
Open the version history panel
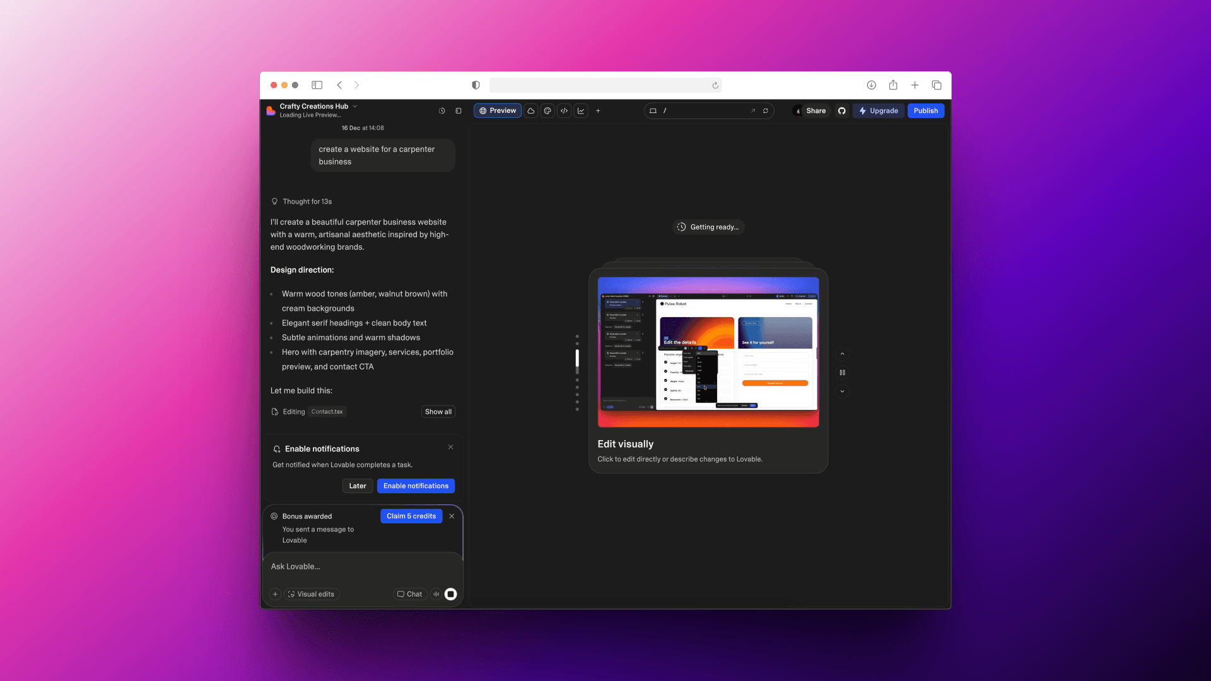tap(442, 110)
